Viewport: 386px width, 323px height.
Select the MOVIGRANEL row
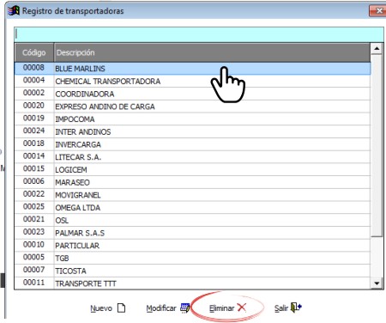192,195
